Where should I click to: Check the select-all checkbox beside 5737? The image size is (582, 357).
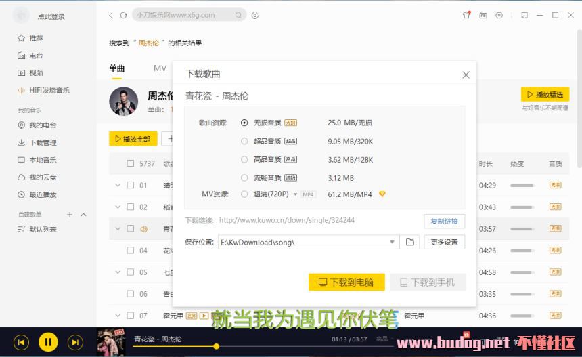click(131, 163)
